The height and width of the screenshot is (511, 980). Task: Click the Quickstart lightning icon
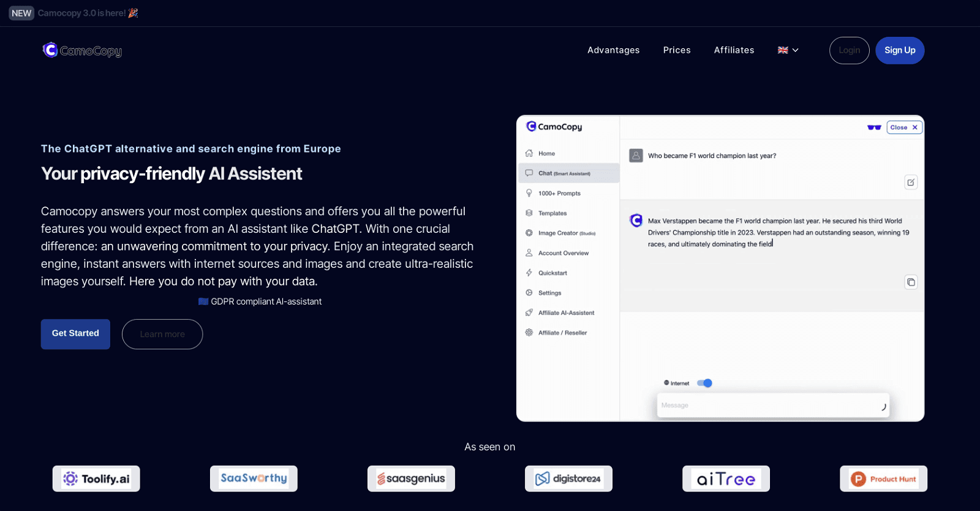(x=529, y=273)
